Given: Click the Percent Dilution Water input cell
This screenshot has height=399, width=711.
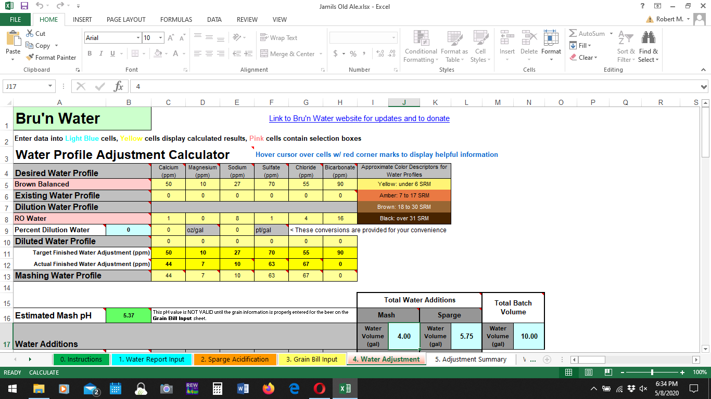Looking at the screenshot, I should point(129,230).
